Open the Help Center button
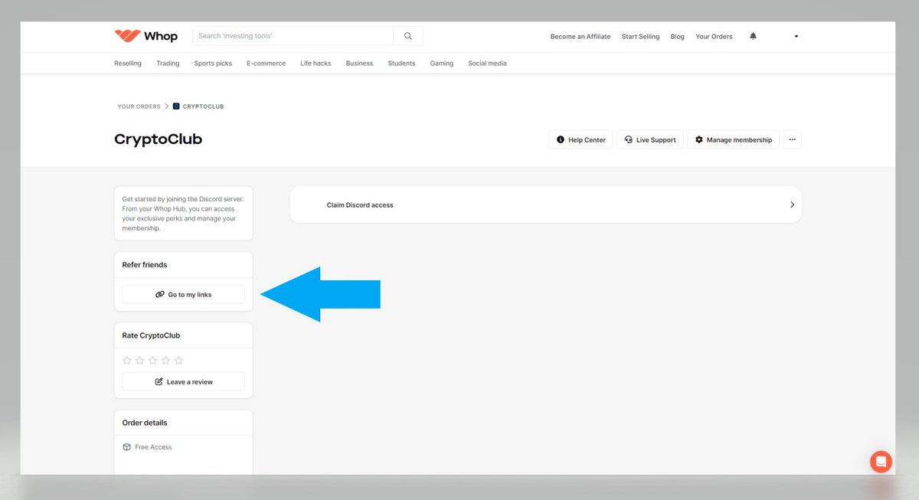The image size is (919, 500). [581, 139]
